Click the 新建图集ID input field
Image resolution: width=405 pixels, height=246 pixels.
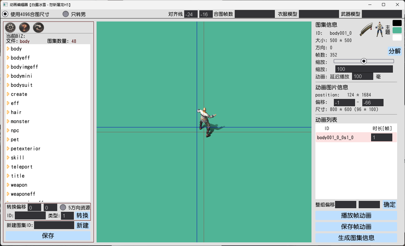click(x=54, y=225)
